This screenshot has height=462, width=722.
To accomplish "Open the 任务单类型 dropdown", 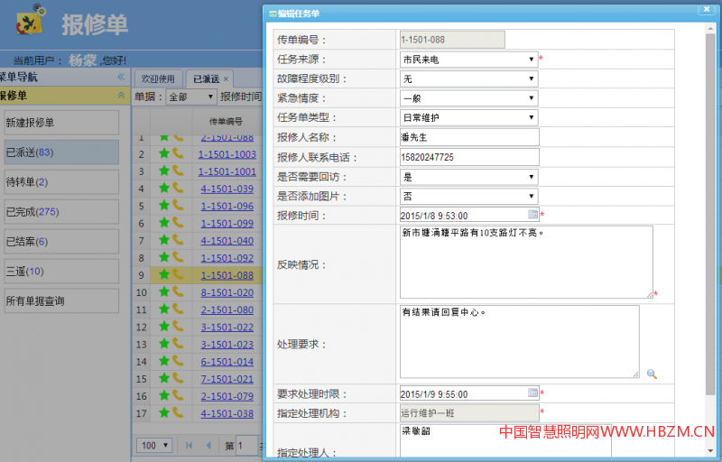I will coord(468,117).
